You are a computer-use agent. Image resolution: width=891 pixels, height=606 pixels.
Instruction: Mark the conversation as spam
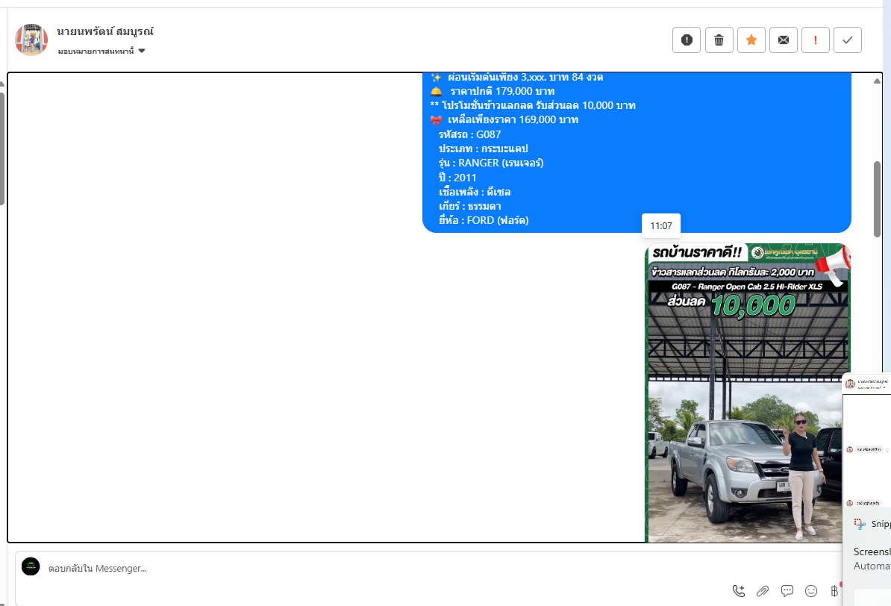pyautogui.click(x=687, y=40)
